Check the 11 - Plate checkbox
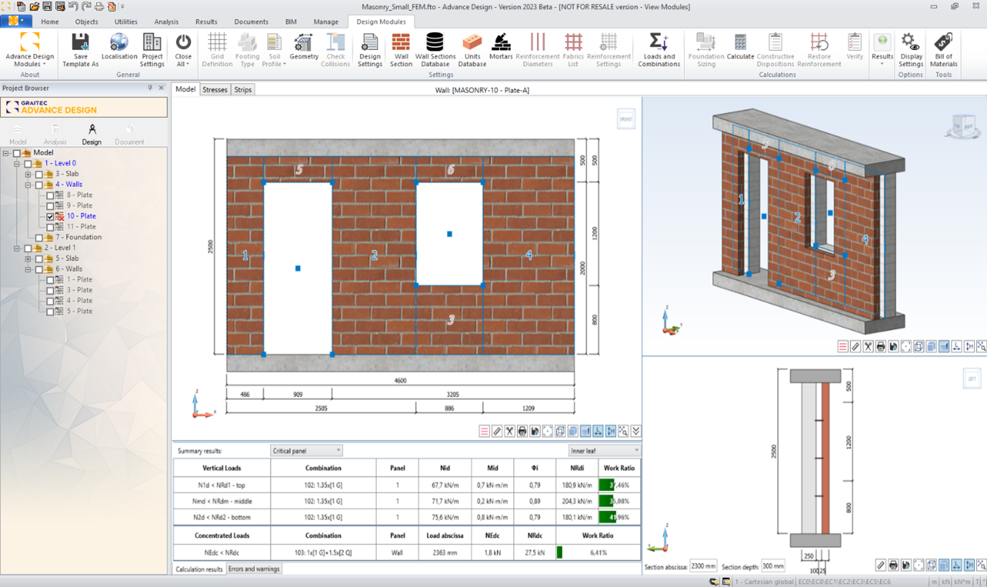987x587 pixels. pos(50,227)
